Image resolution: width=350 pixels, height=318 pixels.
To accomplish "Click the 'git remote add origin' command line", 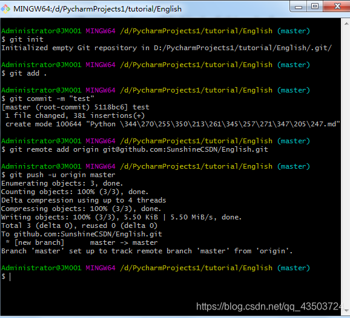I will (x=134, y=149).
